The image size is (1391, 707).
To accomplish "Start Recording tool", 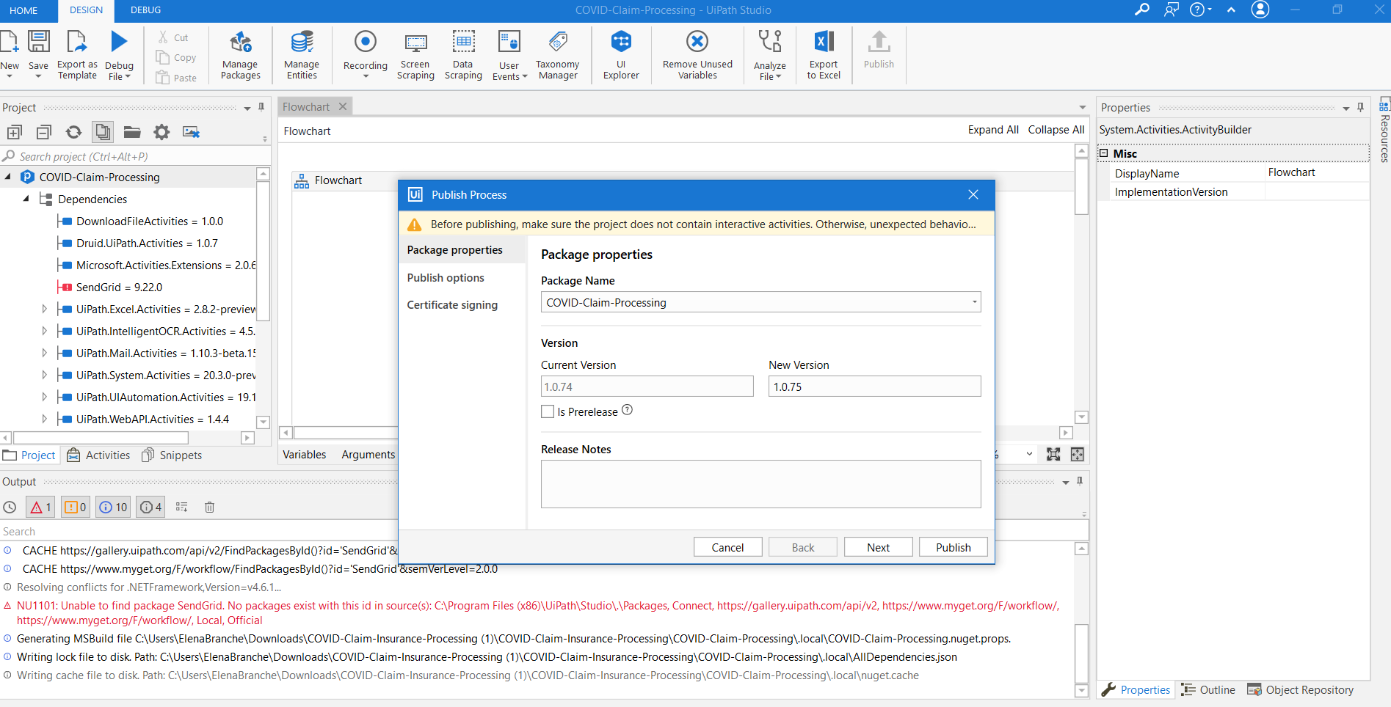I will [366, 55].
